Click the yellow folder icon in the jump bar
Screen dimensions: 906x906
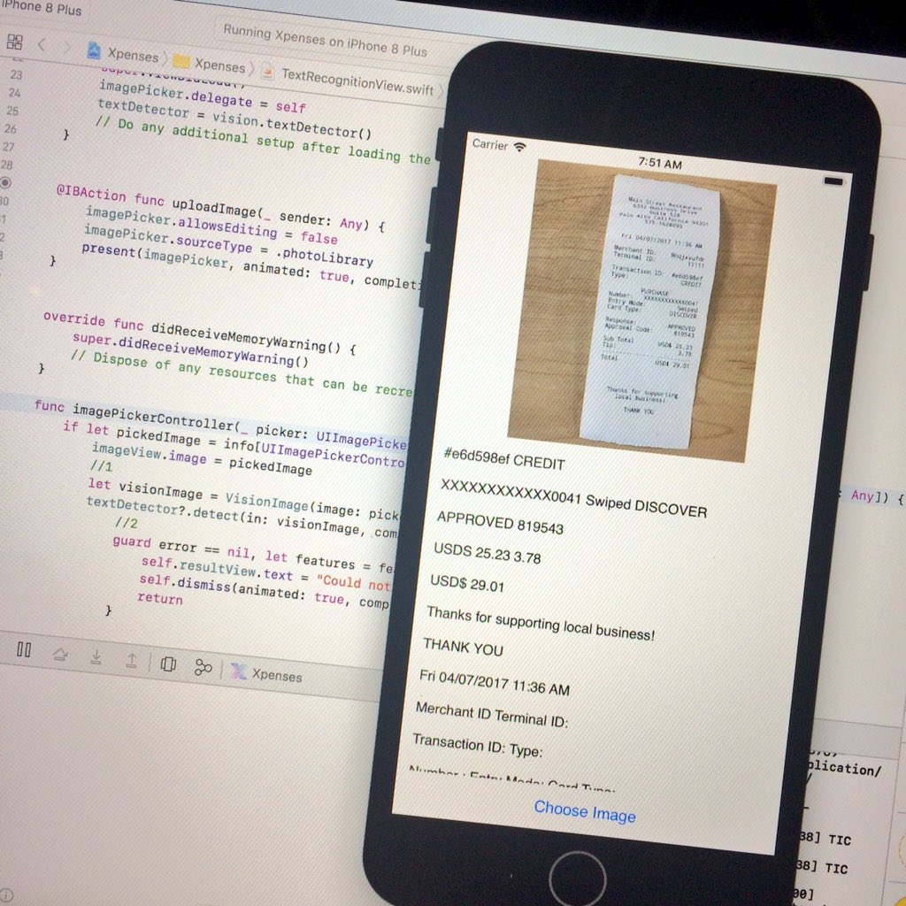(x=181, y=60)
